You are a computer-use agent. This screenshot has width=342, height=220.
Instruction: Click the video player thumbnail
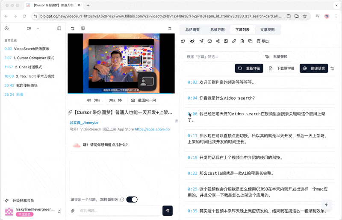point(121,64)
